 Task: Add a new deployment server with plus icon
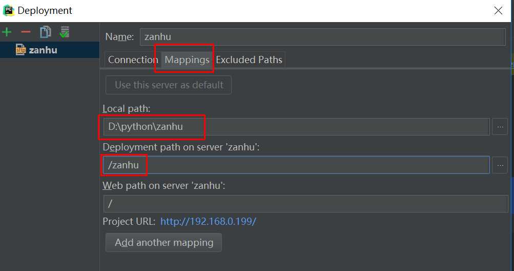(x=7, y=32)
